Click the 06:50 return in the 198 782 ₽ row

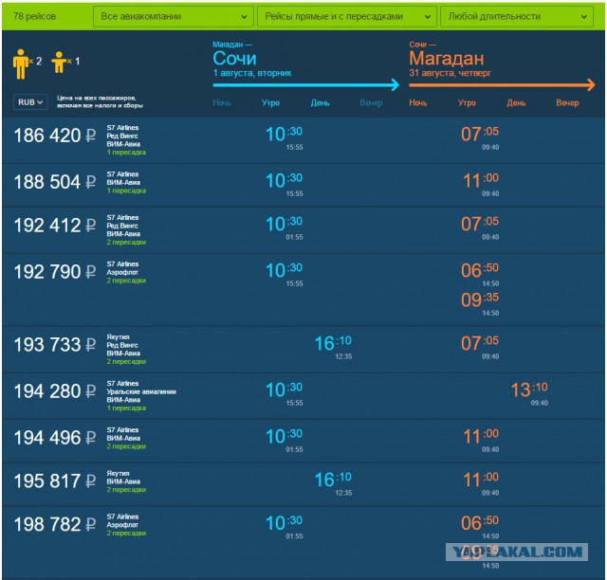coord(480,523)
